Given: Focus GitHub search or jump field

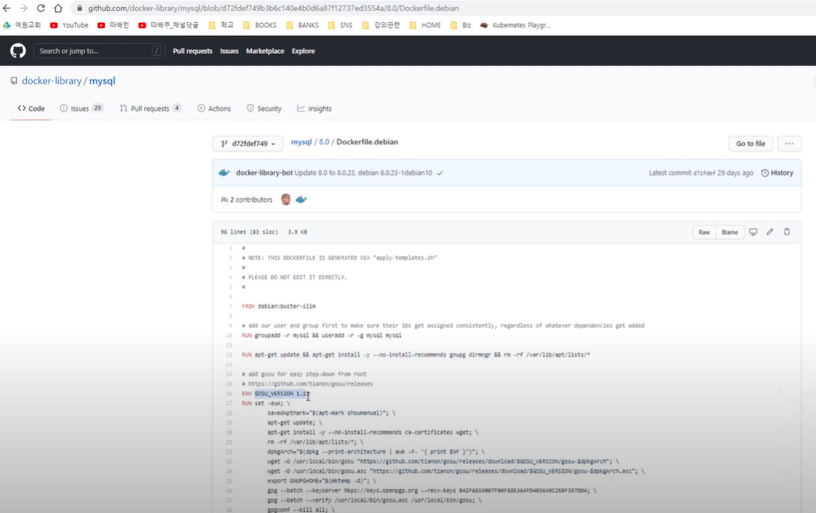Looking at the screenshot, I should point(99,50).
